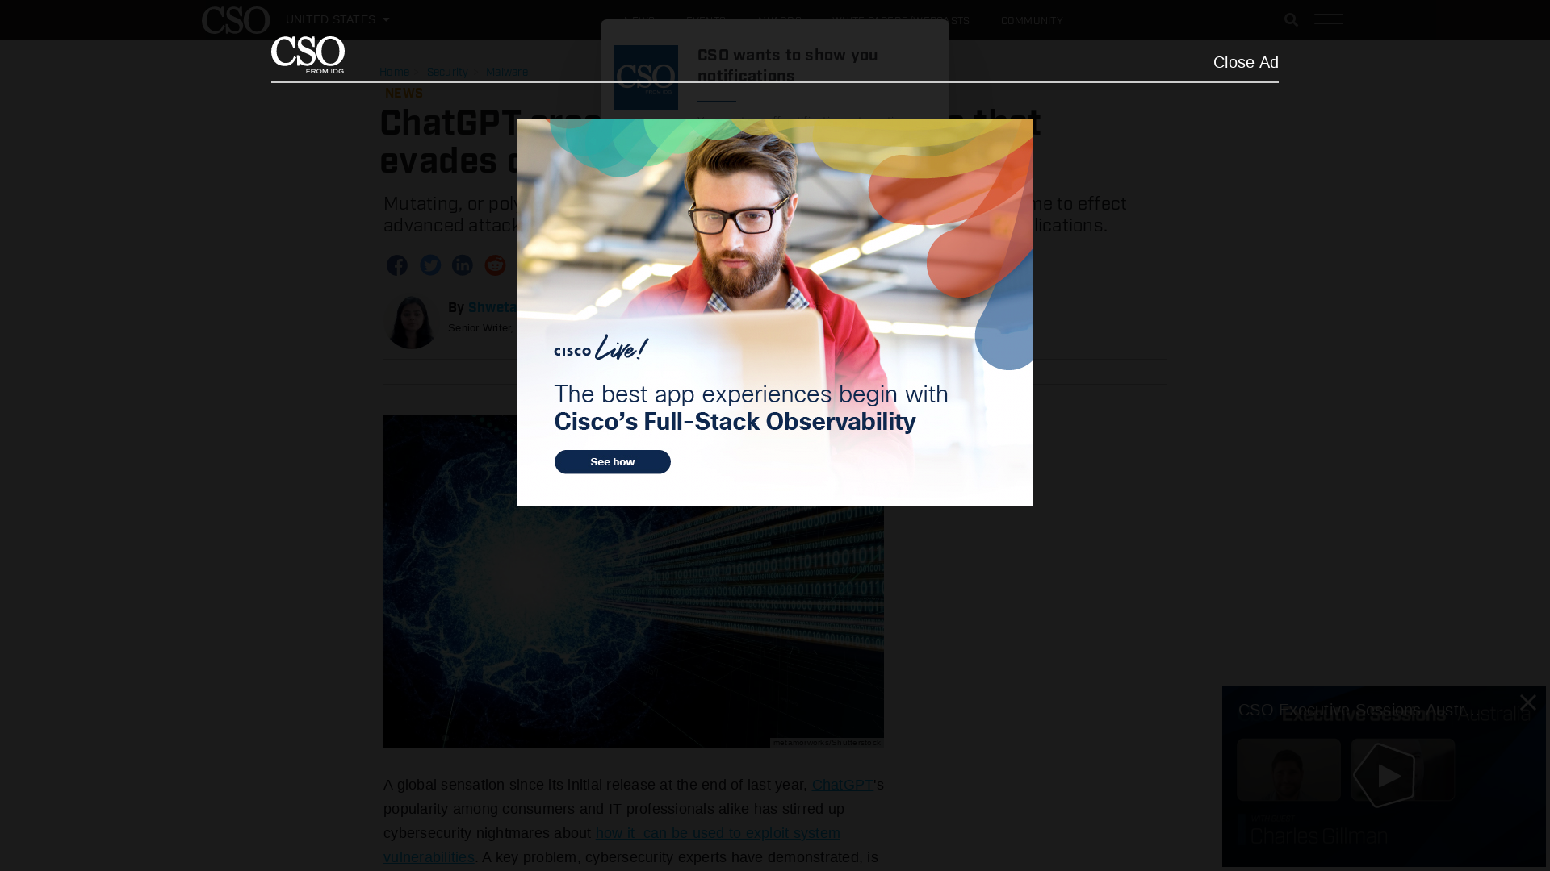
Task: Click the LinkedIn share icon
Action: click(x=462, y=265)
